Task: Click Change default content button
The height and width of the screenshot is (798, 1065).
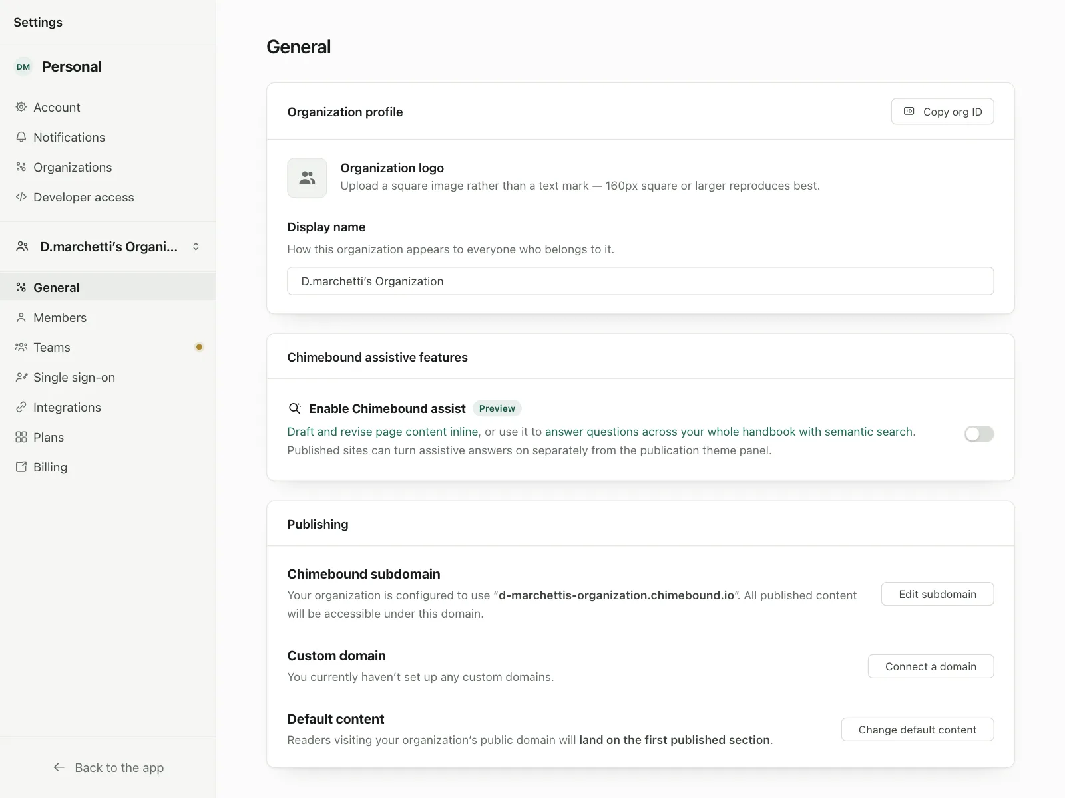Action: tap(917, 730)
